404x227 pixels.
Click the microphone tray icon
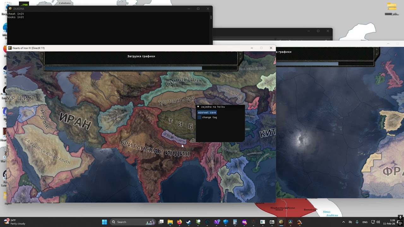pos(357,222)
